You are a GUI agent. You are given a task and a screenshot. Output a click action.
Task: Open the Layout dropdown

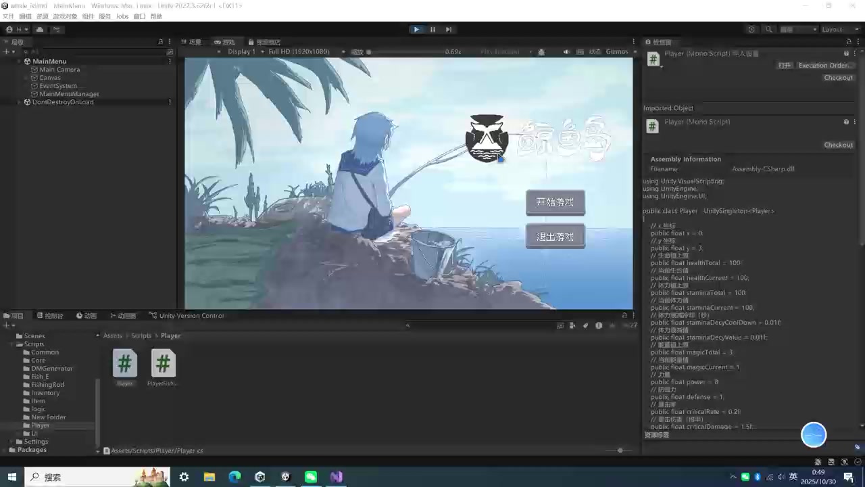coord(836,30)
